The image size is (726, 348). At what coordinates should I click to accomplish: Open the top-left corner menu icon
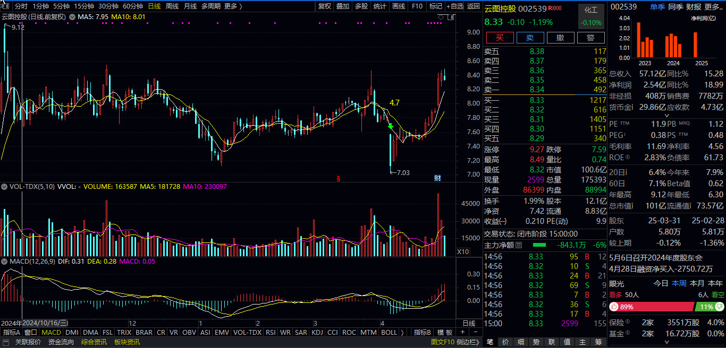click(5, 6)
